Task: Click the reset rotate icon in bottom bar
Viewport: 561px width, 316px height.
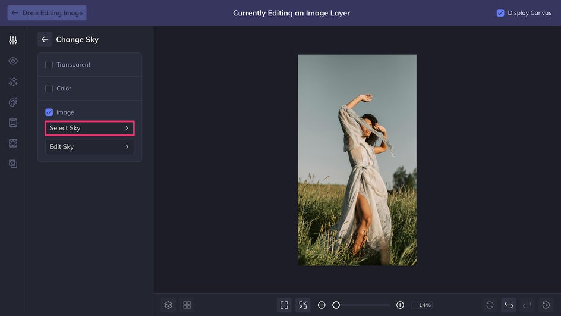Action: 490,305
